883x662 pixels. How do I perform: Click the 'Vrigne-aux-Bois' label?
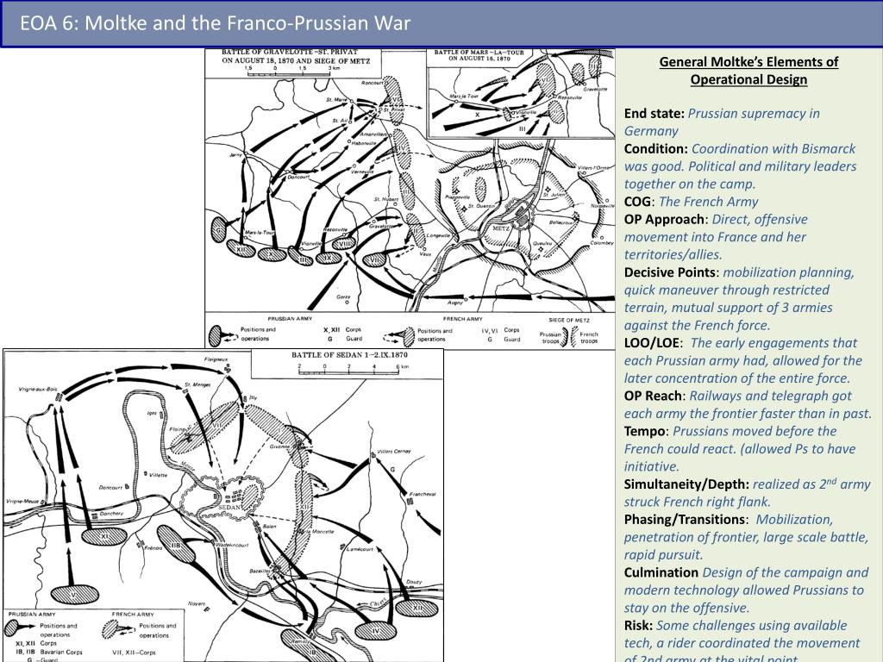(38, 389)
